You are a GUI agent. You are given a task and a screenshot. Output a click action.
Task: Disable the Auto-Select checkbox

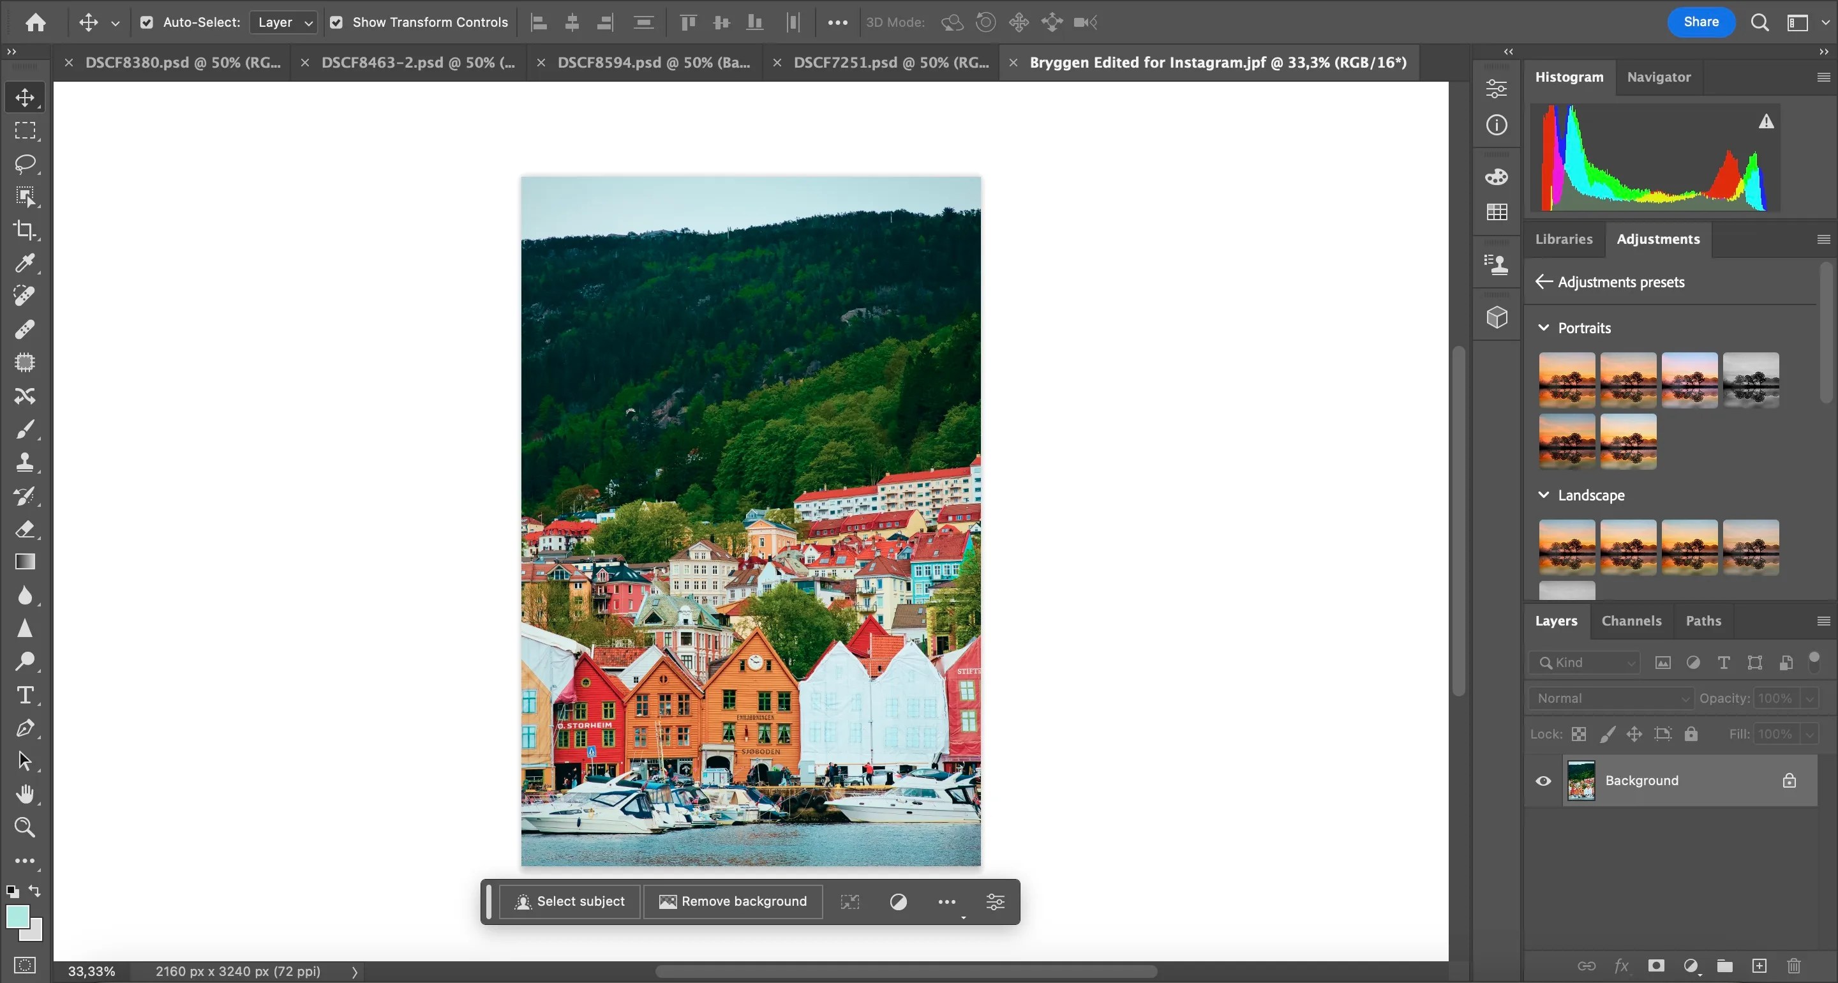pos(147,22)
